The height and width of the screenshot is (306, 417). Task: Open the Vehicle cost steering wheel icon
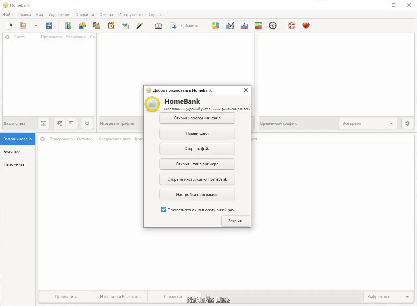pyautogui.click(x=273, y=26)
